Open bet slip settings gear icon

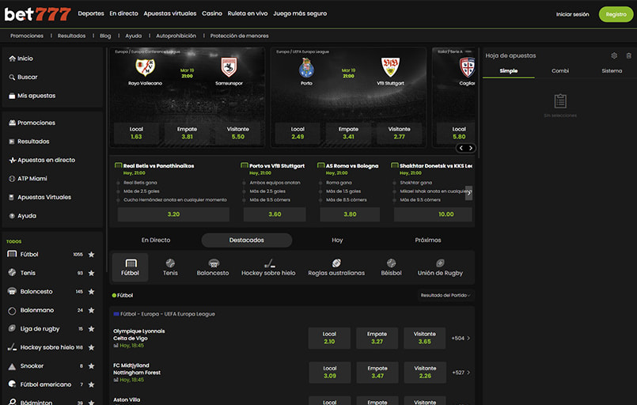[x=614, y=55]
